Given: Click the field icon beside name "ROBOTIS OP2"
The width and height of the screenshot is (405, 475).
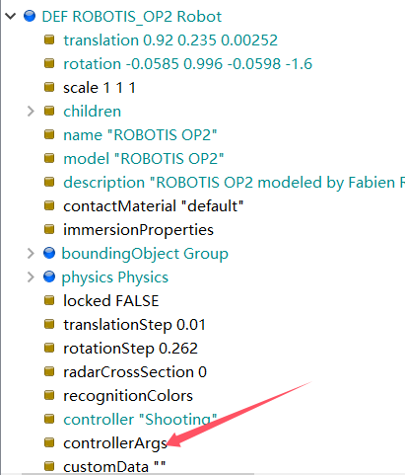Looking at the screenshot, I should point(49,134).
